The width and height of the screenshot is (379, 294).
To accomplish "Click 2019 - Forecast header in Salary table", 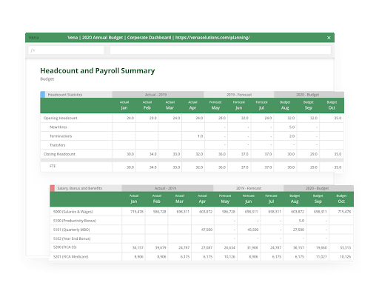I will coord(249,188).
